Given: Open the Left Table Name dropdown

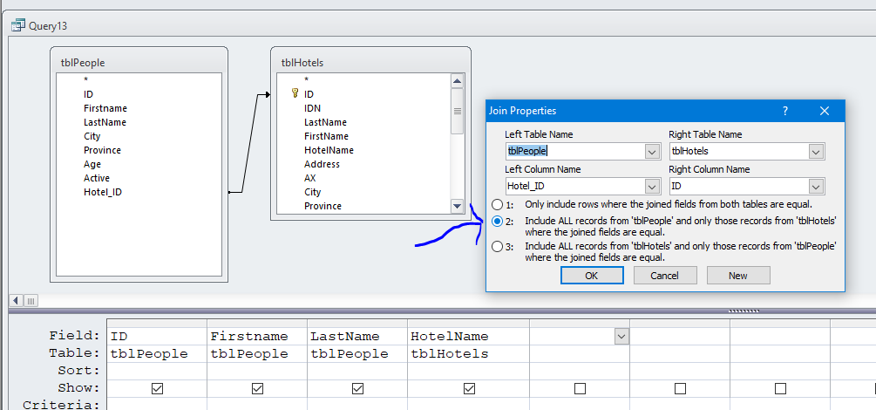Looking at the screenshot, I should (651, 152).
